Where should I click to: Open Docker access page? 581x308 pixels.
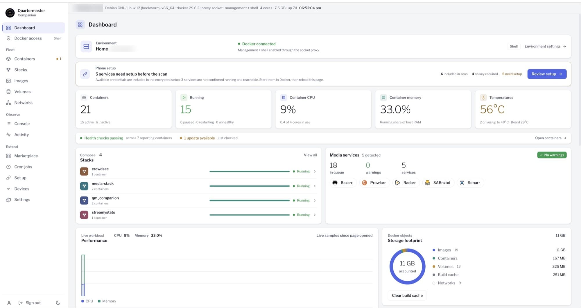click(33, 38)
